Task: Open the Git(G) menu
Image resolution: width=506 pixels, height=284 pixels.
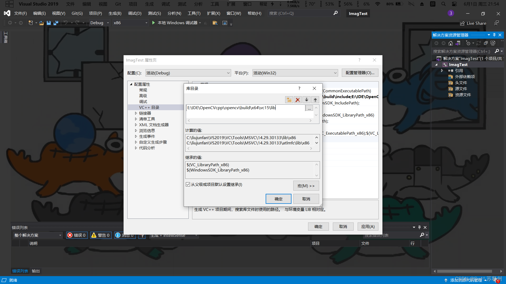Action: (77, 13)
